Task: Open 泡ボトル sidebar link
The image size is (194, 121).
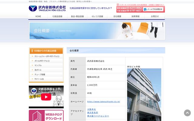Action: click(x=46, y=70)
